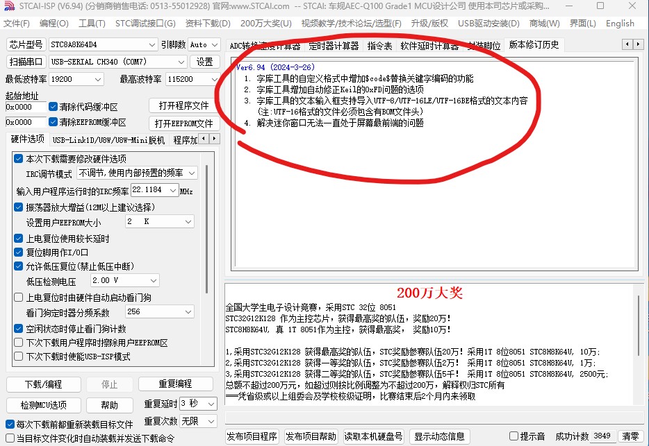The height and width of the screenshot is (446, 649).
Task: Click 打开程序文件 button
Action: coord(183,105)
